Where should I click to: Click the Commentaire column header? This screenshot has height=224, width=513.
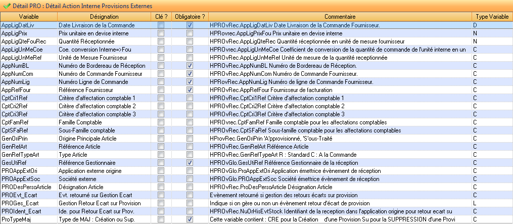pos(339,17)
